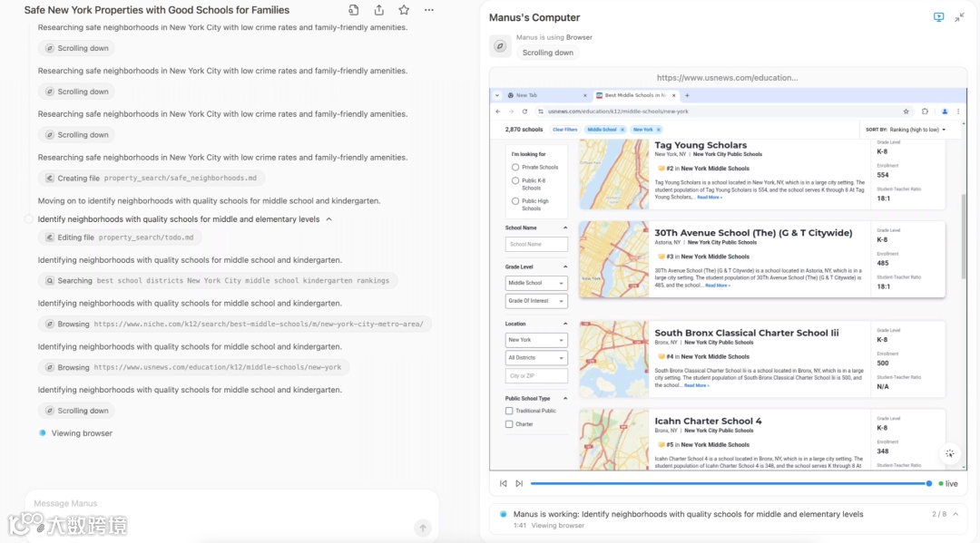Open 30Th Avenue School title link

coord(753,233)
